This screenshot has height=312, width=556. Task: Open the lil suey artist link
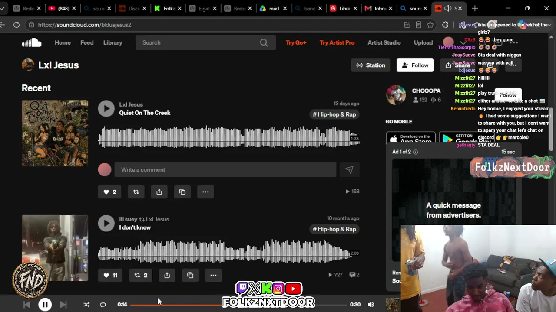coord(128,219)
